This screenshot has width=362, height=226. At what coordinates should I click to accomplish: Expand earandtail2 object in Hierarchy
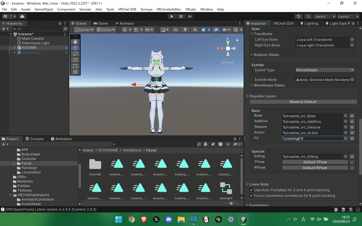(x=15, y=52)
